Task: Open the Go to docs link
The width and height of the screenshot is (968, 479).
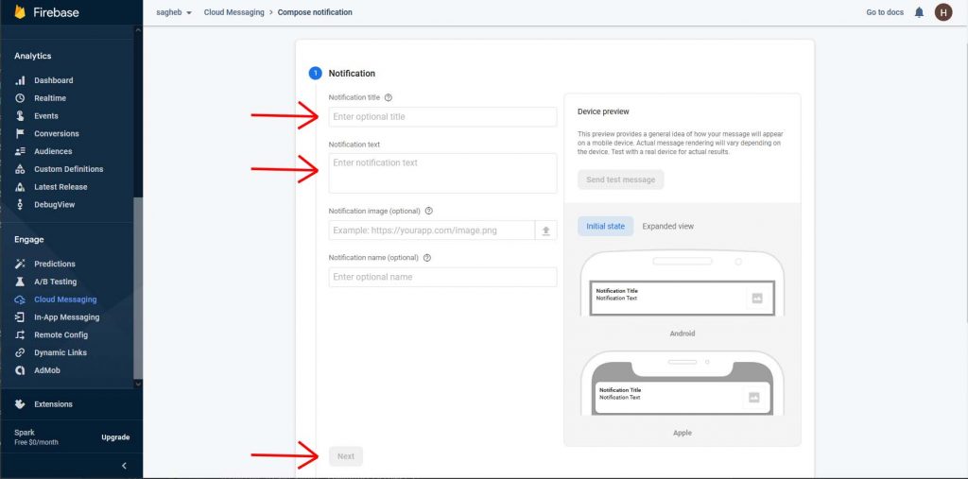Action: (885, 12)
